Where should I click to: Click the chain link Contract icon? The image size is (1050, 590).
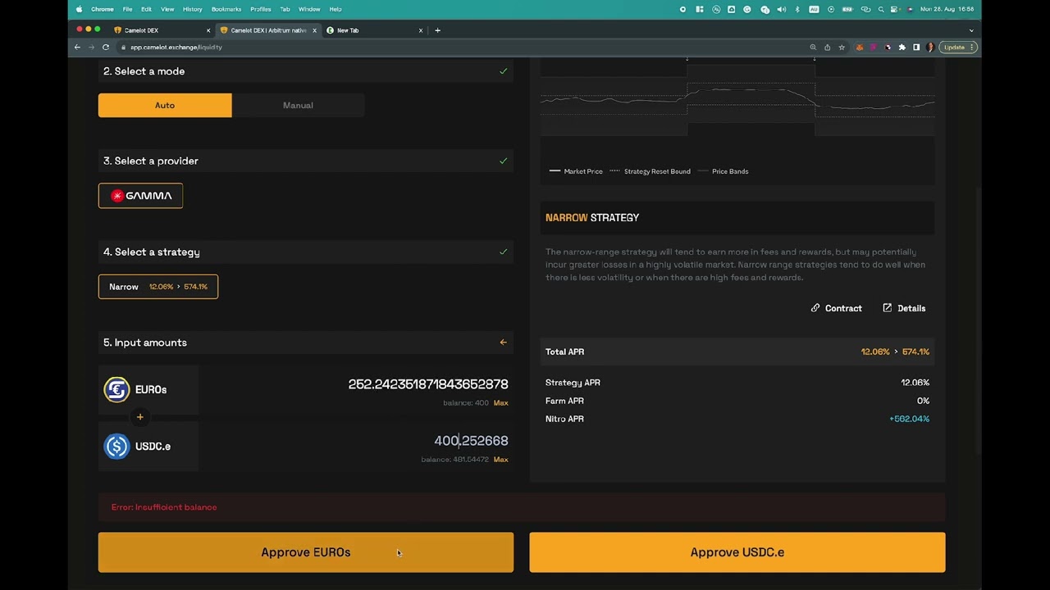click(815, 308)
